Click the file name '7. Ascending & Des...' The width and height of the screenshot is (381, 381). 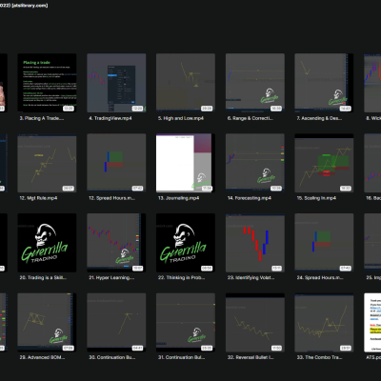[x=319, y=118]
